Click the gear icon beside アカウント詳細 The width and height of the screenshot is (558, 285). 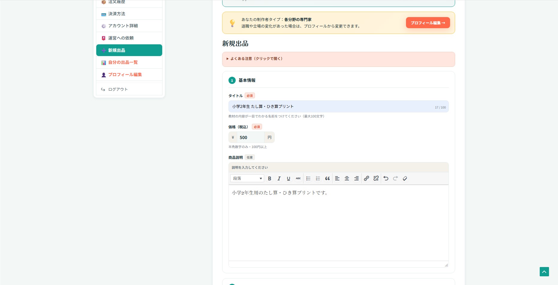coord(104,26)
